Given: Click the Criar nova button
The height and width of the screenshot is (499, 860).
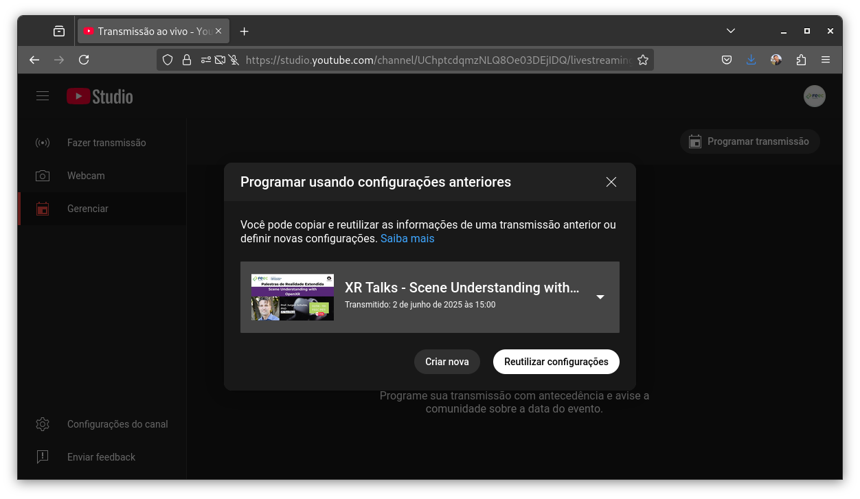Looking at the screenshot, I should point(447,362).
